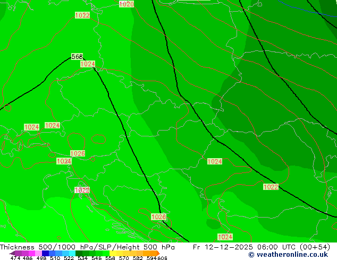The width and height of the screenshot is (337, 260).
Task: Click the forecast time 'Fr 12-12-2025 06:00 UTC (00+54)'
Action: (262, 247)
